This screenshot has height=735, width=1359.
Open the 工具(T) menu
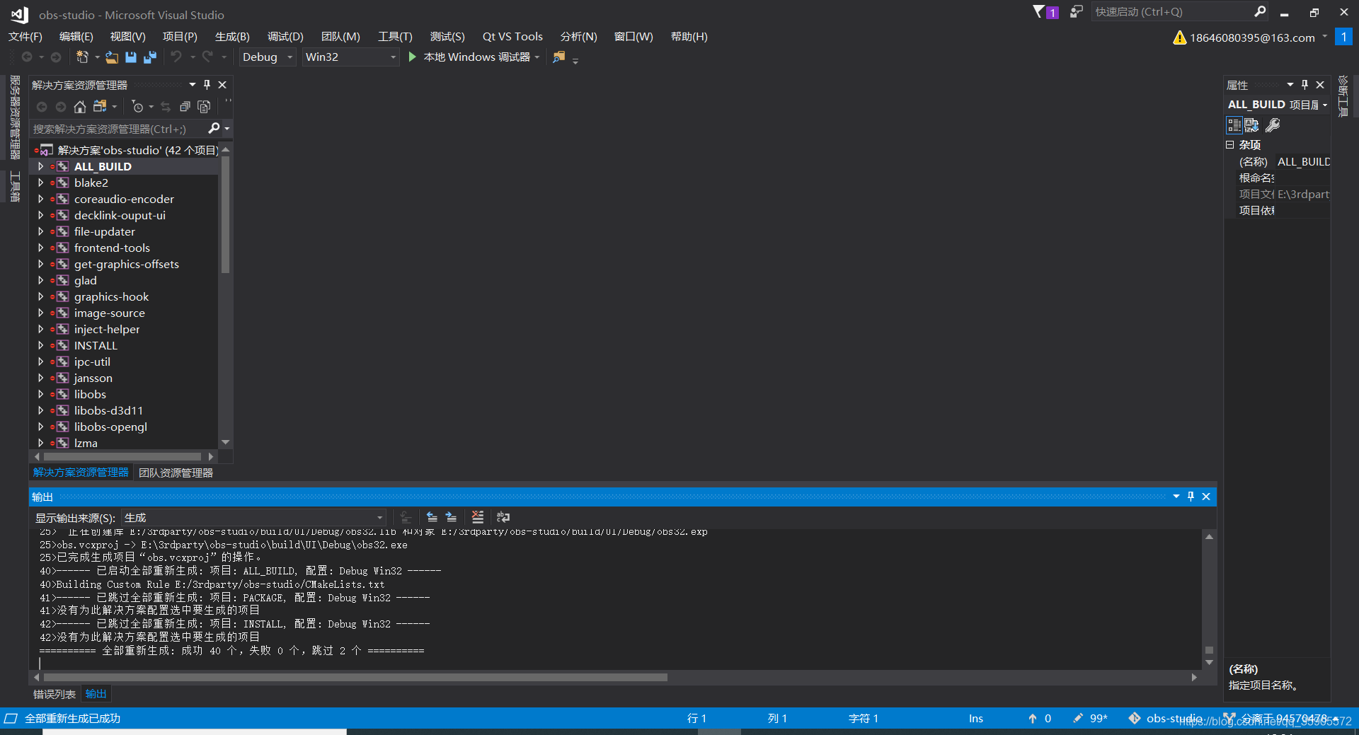(x=395, y=36)
